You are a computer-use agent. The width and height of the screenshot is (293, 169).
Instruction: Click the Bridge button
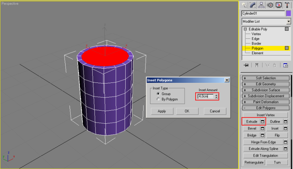tap(252, 135)
